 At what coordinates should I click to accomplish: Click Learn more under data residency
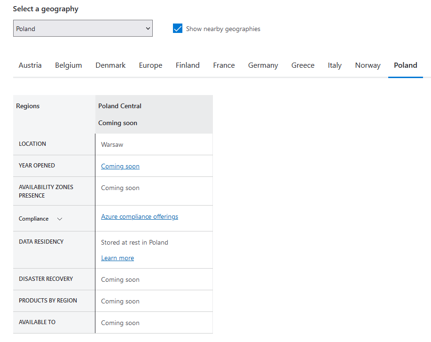coord(118,258)
